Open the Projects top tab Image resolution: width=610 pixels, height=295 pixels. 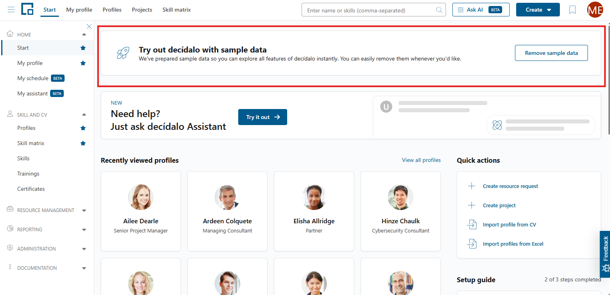[x=142, y=10]
